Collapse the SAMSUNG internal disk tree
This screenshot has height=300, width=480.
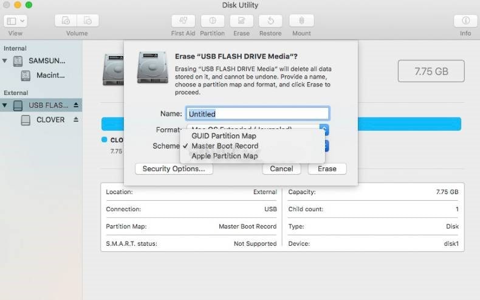[x=5, y=61]
